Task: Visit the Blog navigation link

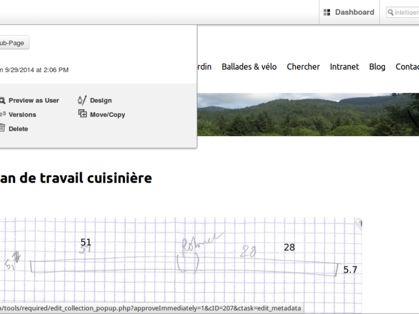Action: 377,67
